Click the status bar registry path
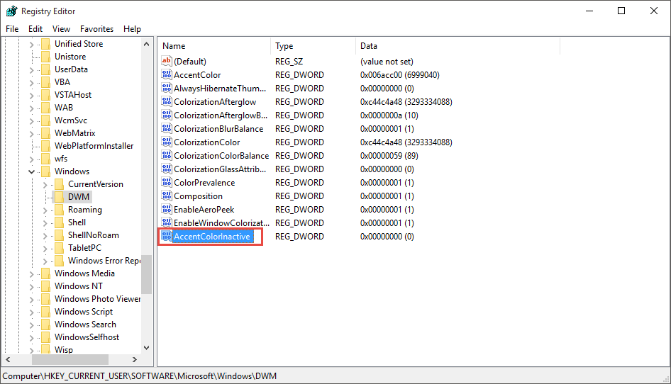Viewport: 671px width, 384px height. click(140, 376)
